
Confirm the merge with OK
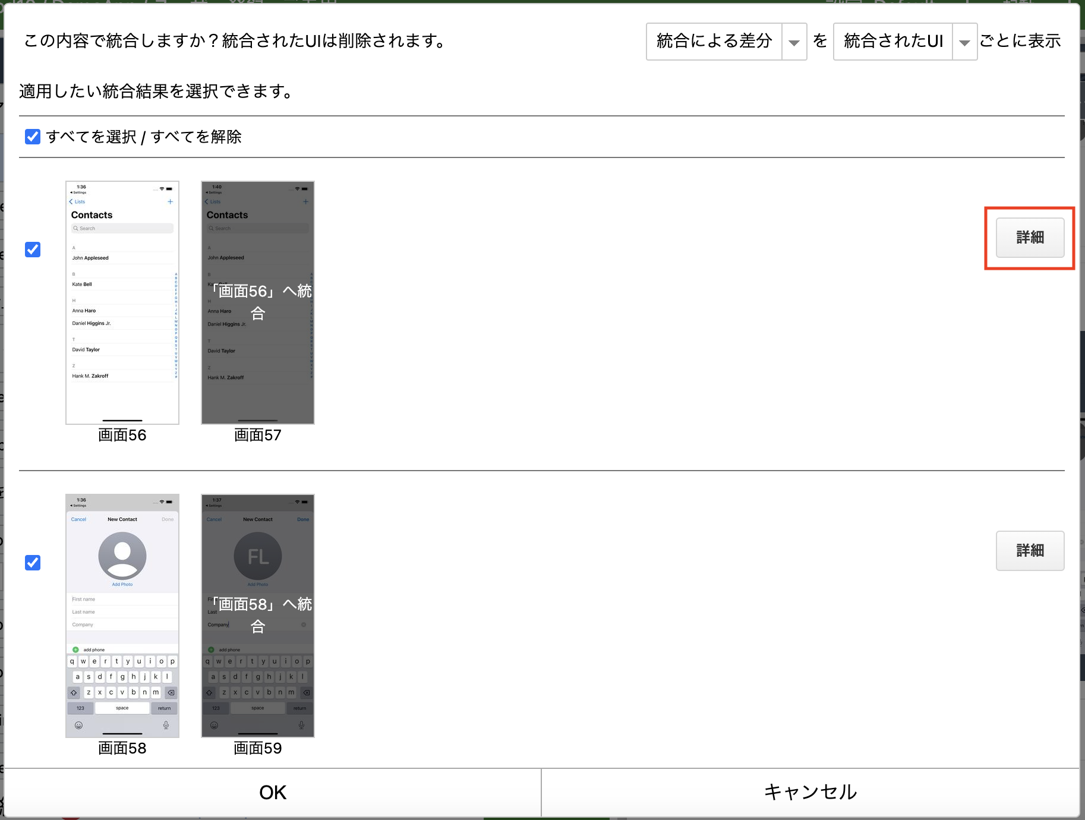(273, 792)
